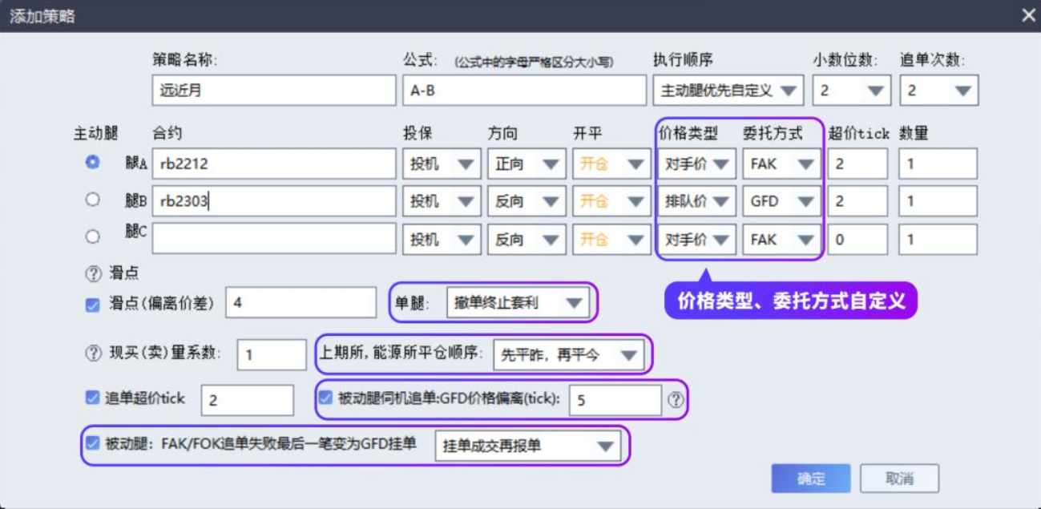Click the 滑点 value field showing 4
Viewport: 1041px width, 509px height.
(301, 302)
